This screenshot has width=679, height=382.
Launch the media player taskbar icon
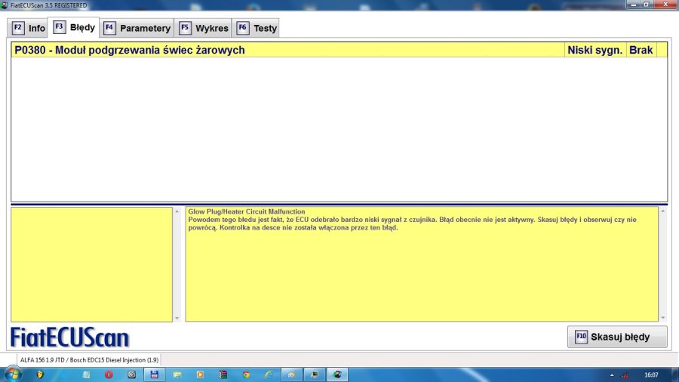tap(200, 374)
